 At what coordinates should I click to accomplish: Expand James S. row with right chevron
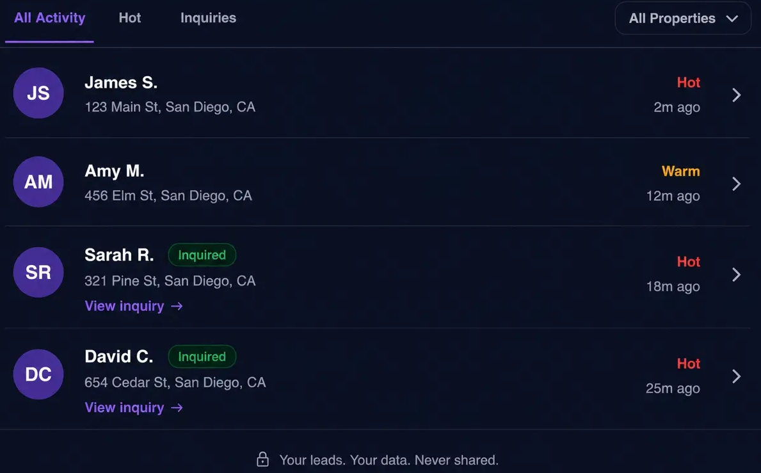coord(736,95)
